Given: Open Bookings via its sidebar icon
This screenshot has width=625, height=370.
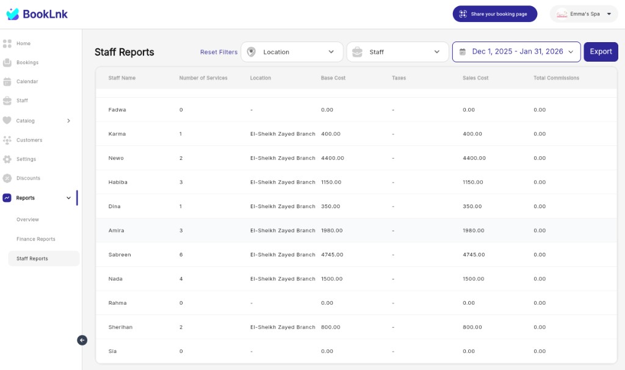Looking at the screenshot, I should tap(7, 63).
